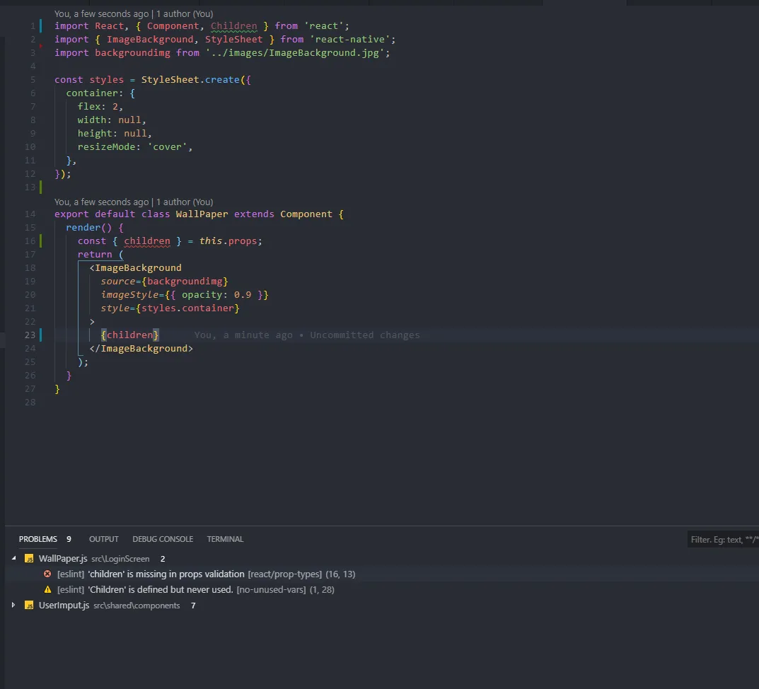Image resolution: width=759 pixels, height=689 pixels.
Task: Click the 'src\LoginScreen' path label
Action: point(120,559)
